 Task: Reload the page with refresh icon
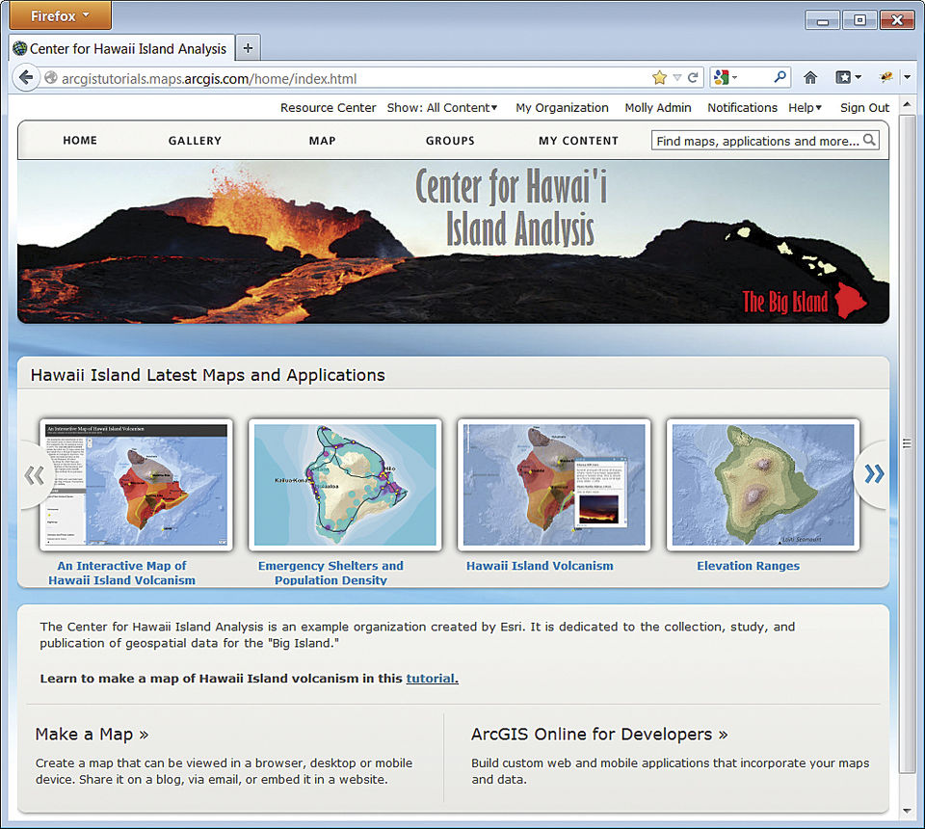693,78
